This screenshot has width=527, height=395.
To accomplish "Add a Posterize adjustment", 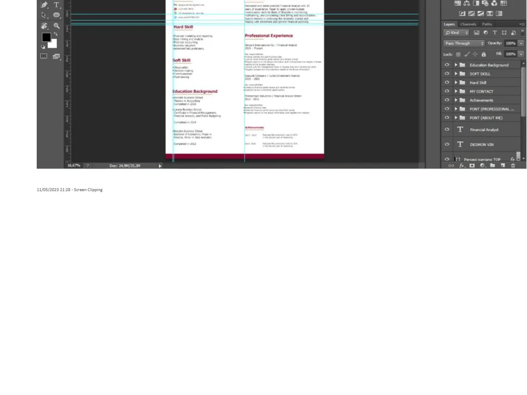I will pos(472,14).
